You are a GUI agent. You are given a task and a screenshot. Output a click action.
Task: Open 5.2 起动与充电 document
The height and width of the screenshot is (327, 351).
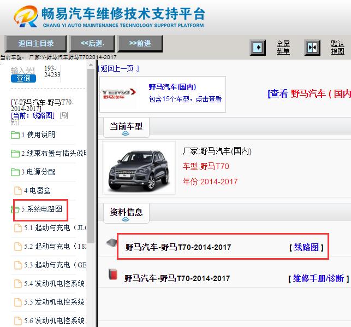click(55, 247)
